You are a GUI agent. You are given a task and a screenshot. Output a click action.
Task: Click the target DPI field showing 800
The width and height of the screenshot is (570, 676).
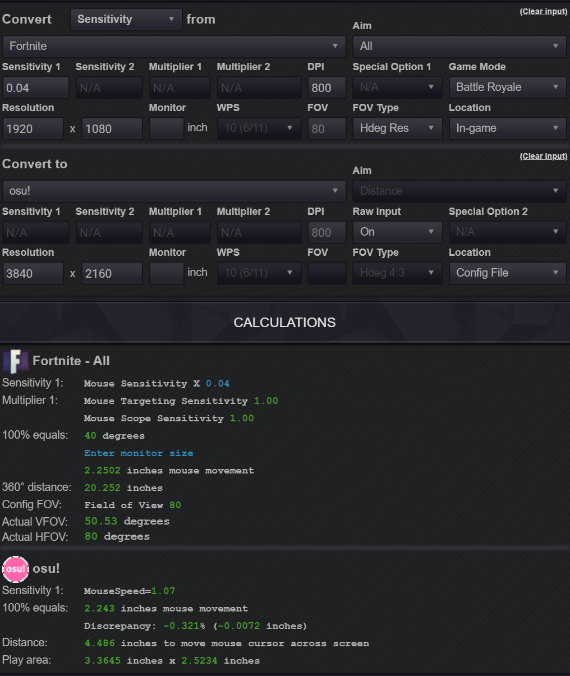[327, 233]
